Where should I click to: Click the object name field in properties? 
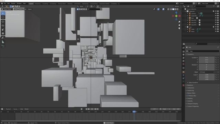(x=204, y=51)
